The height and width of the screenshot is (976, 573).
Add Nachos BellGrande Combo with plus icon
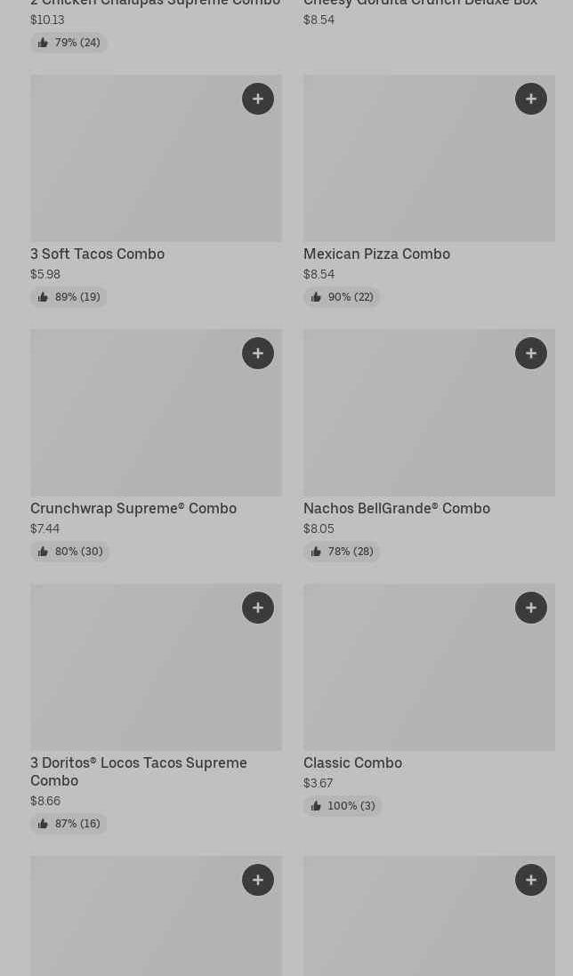531,353
